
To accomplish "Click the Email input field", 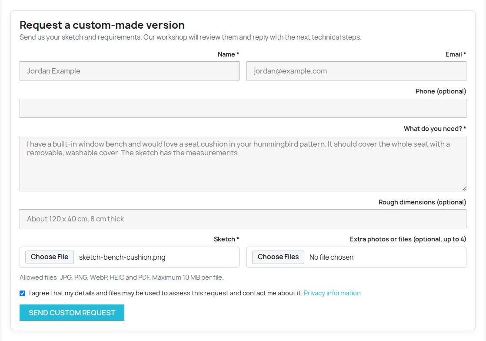I will click(356, 71).
